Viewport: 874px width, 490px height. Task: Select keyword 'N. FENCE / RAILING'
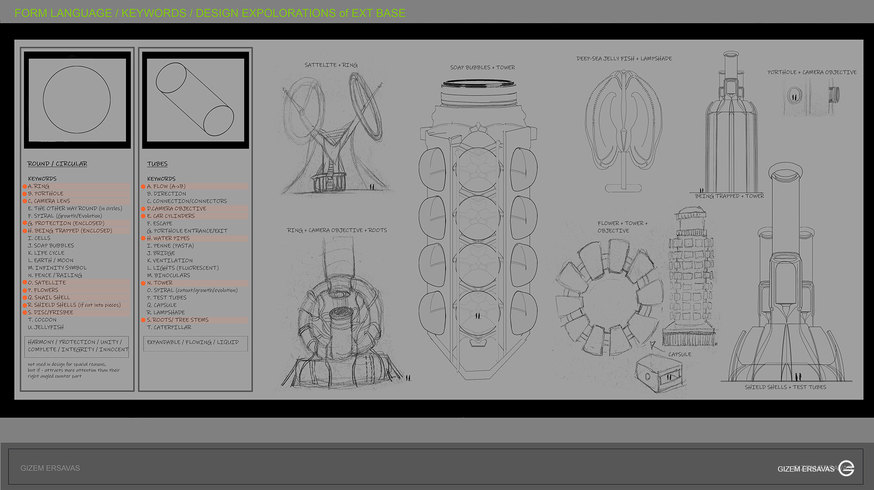(x=55, y=275)
